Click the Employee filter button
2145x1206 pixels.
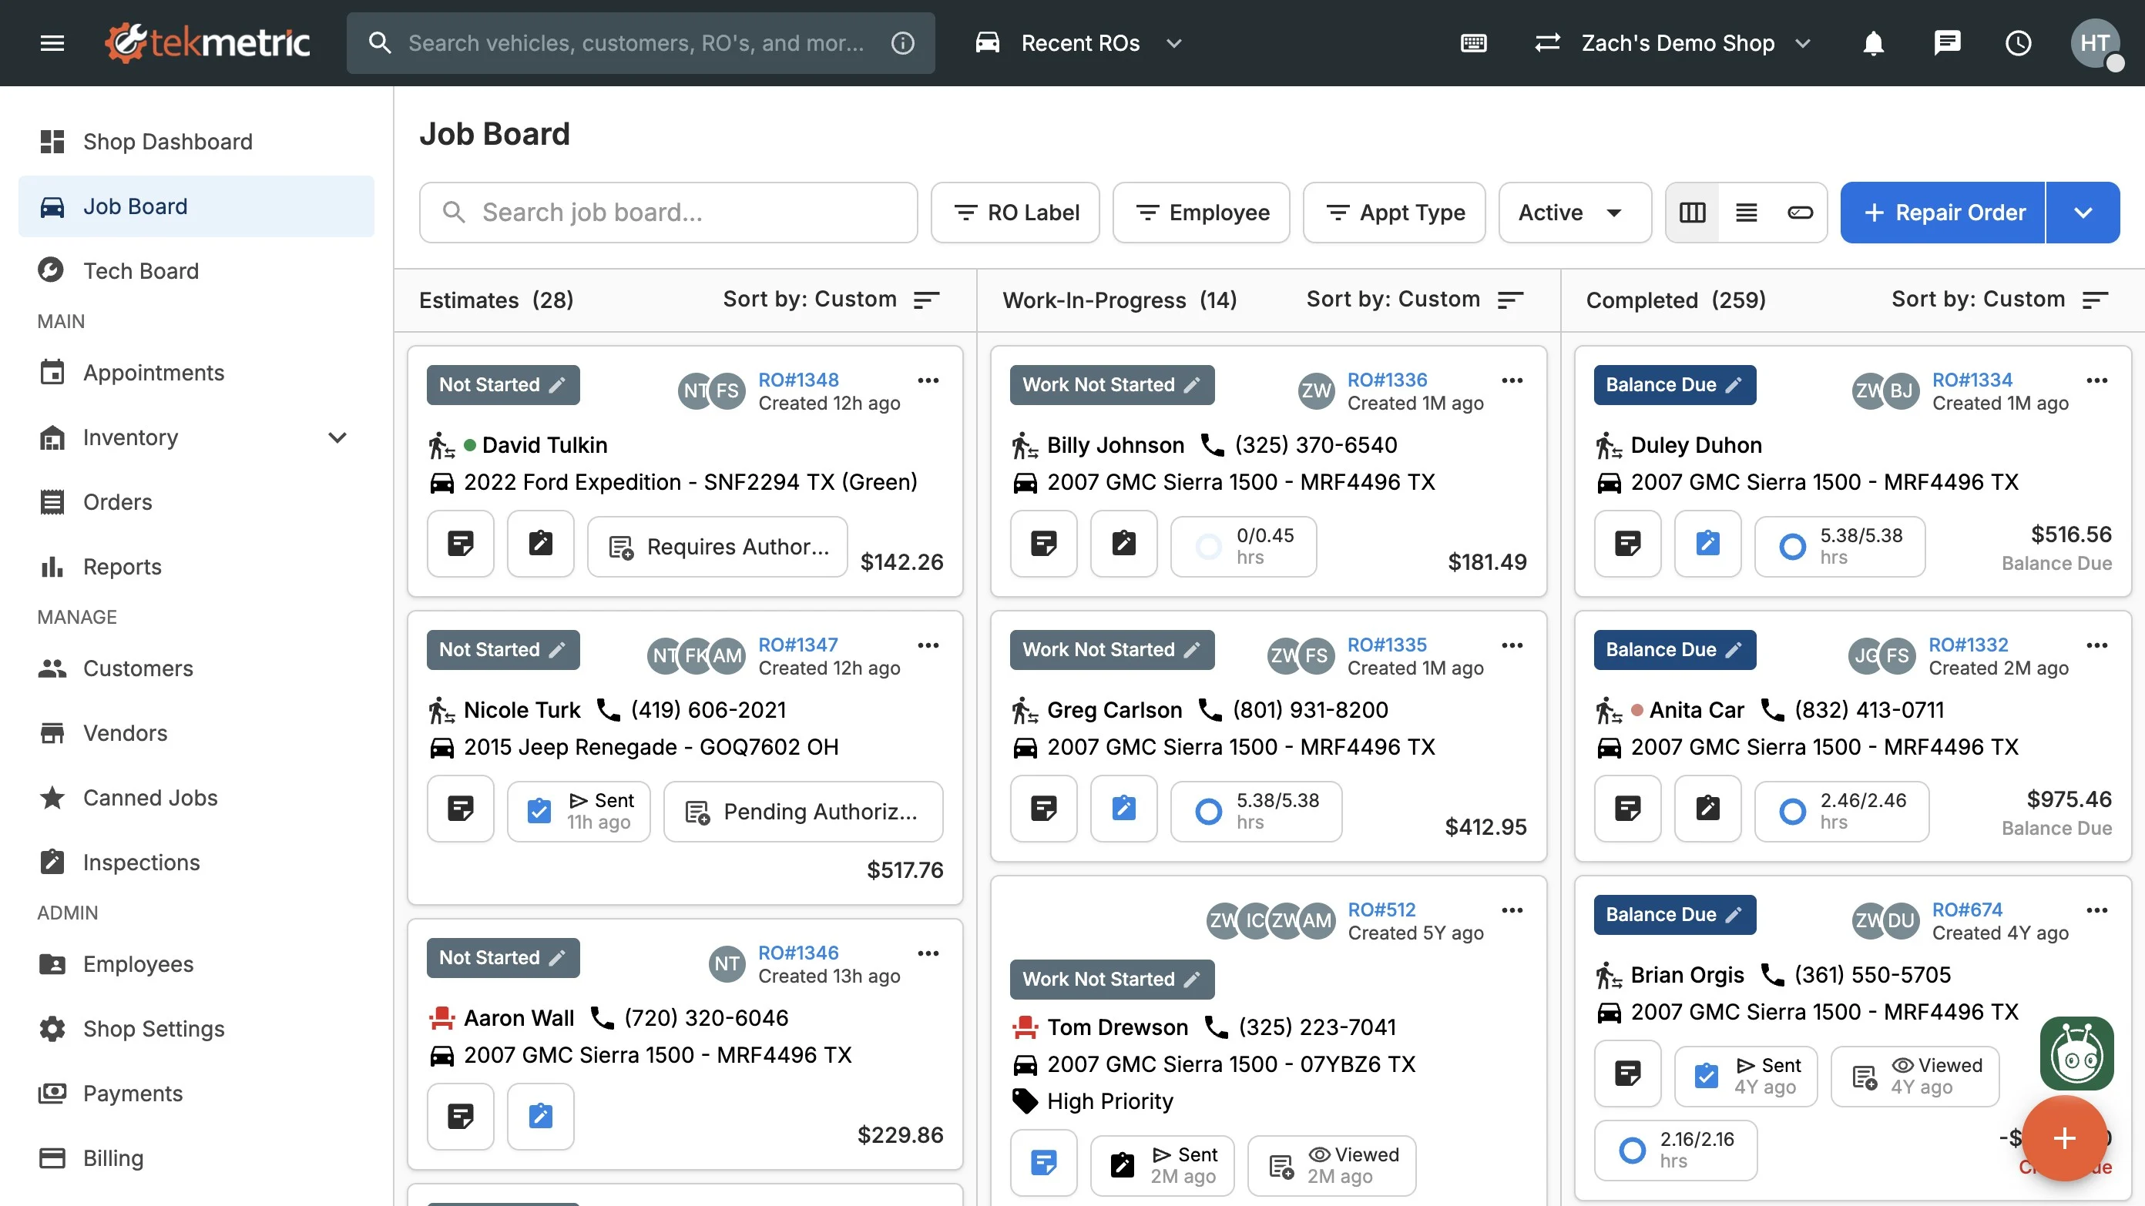coord(1200,213)
